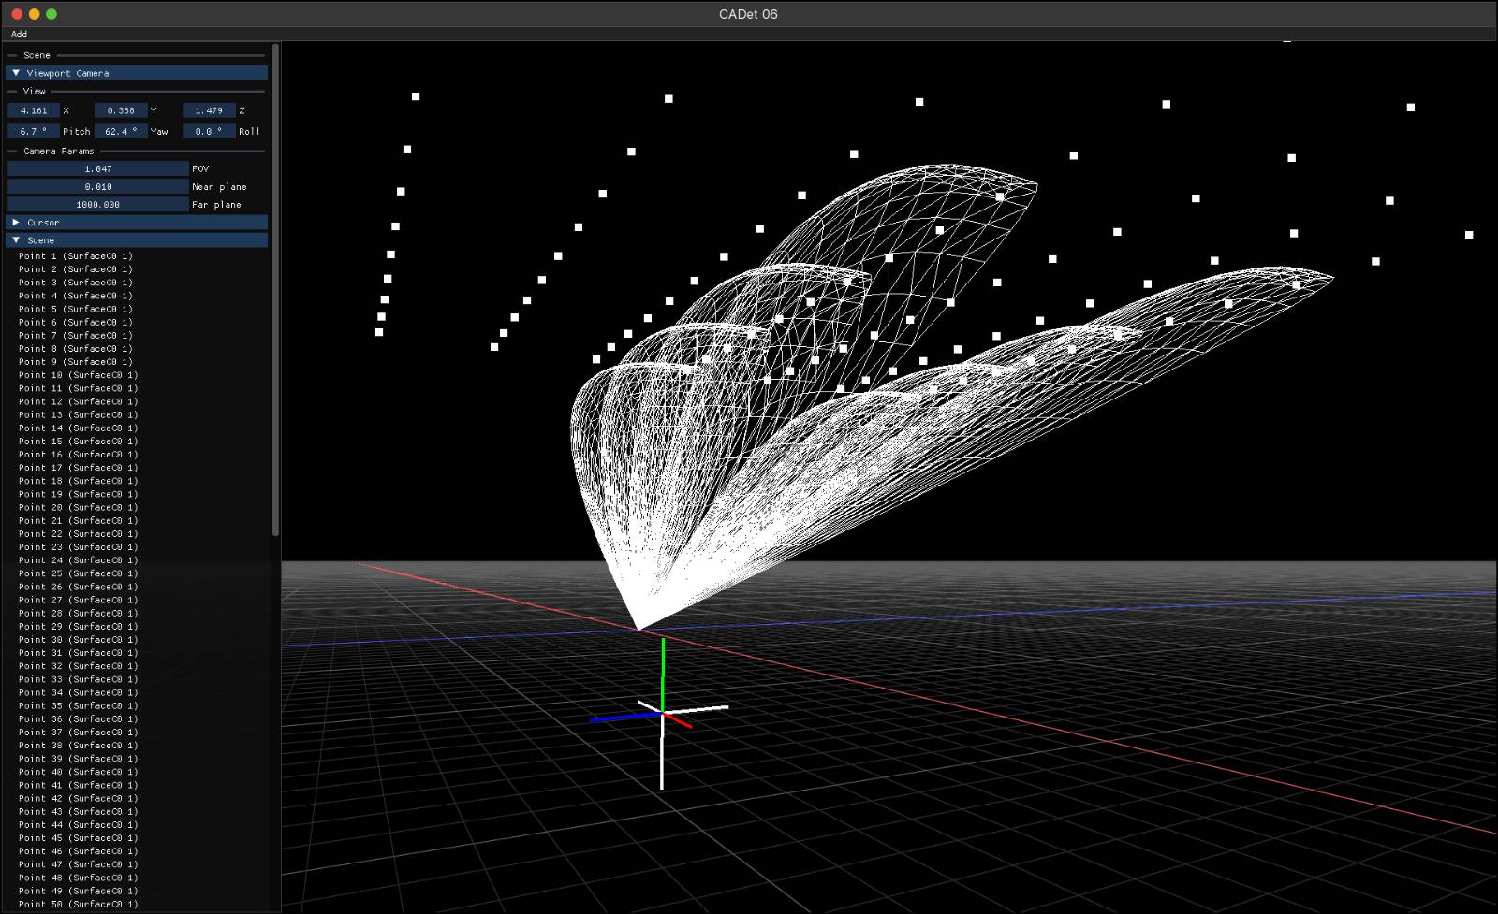Select Point 10 (SurfaceC0 1) in scene list
1498x914 pixels.
point(78,375)
